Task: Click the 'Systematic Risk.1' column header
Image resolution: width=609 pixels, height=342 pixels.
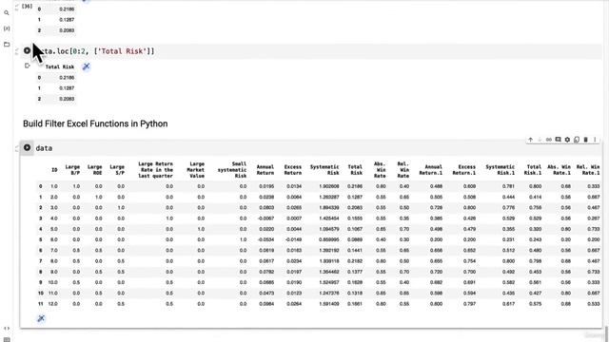Action: click(501, 170)
